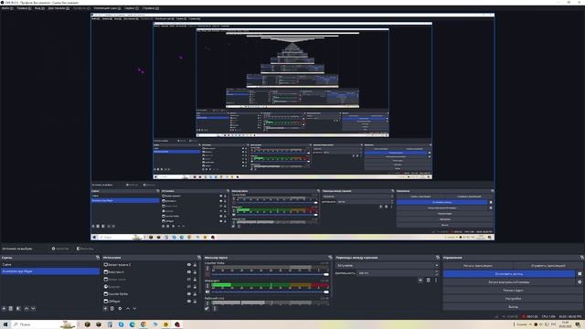Screen dimensions: 585x329
Task: Open the Вид menu
Action: (39, 8)
